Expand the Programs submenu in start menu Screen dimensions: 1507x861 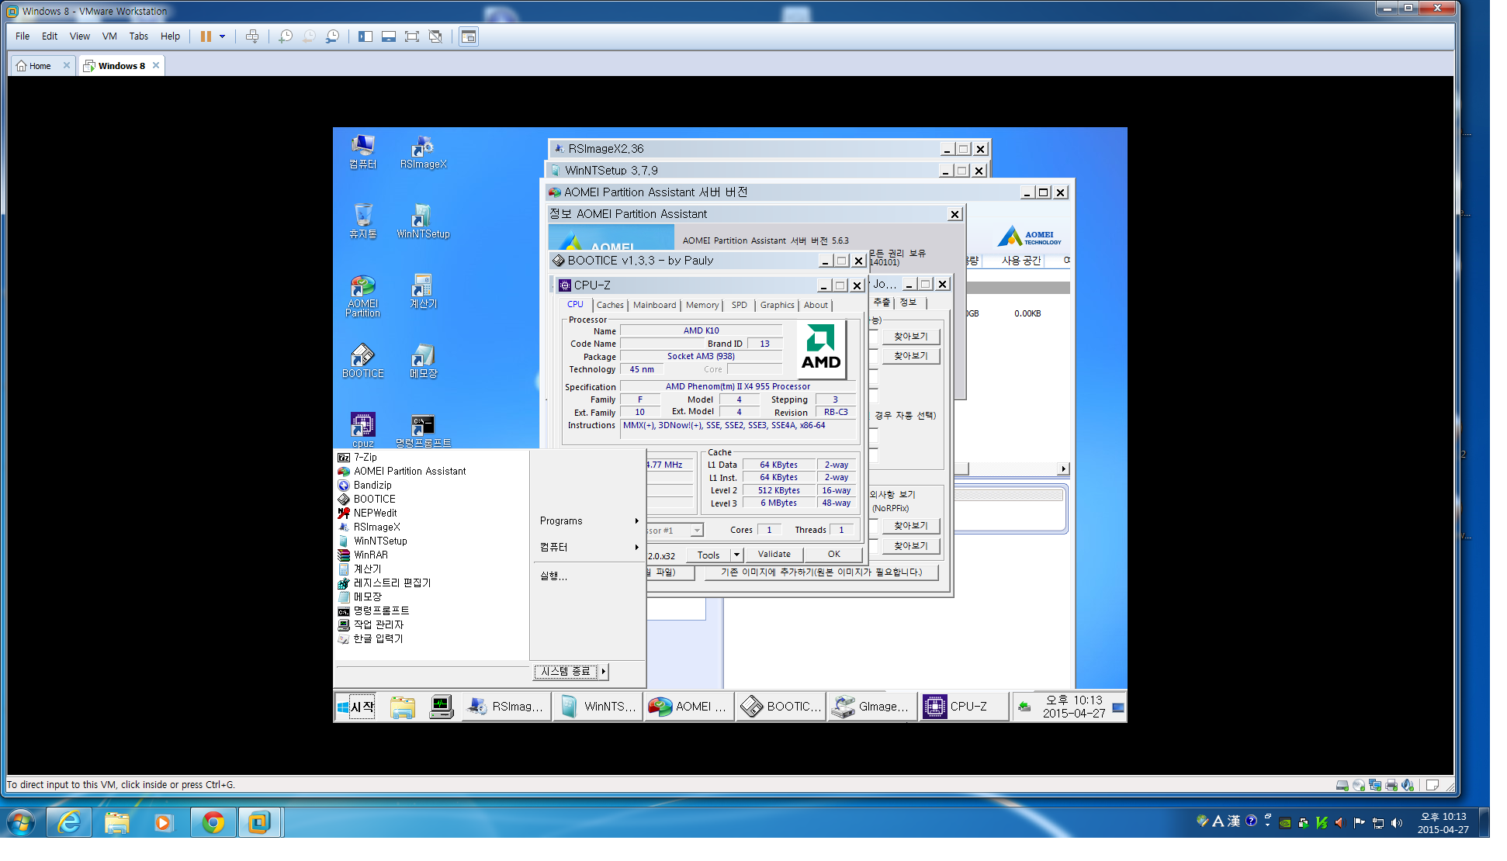[590, 521]
